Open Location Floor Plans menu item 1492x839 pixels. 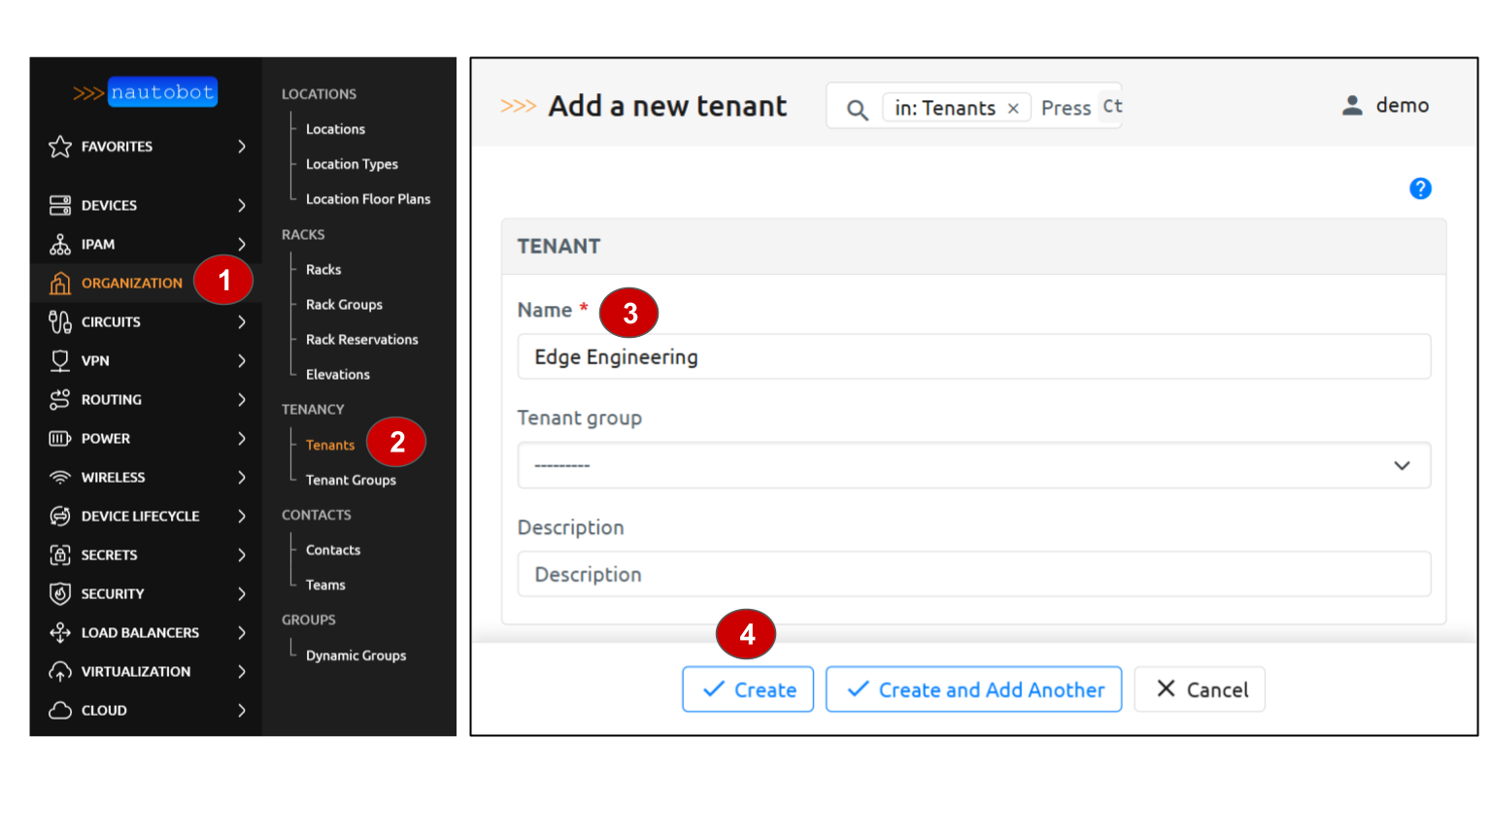pos(367,199)
